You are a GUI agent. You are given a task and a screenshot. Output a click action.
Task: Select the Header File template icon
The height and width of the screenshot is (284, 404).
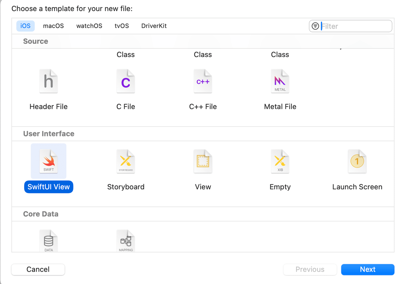[x=48, y=81]
